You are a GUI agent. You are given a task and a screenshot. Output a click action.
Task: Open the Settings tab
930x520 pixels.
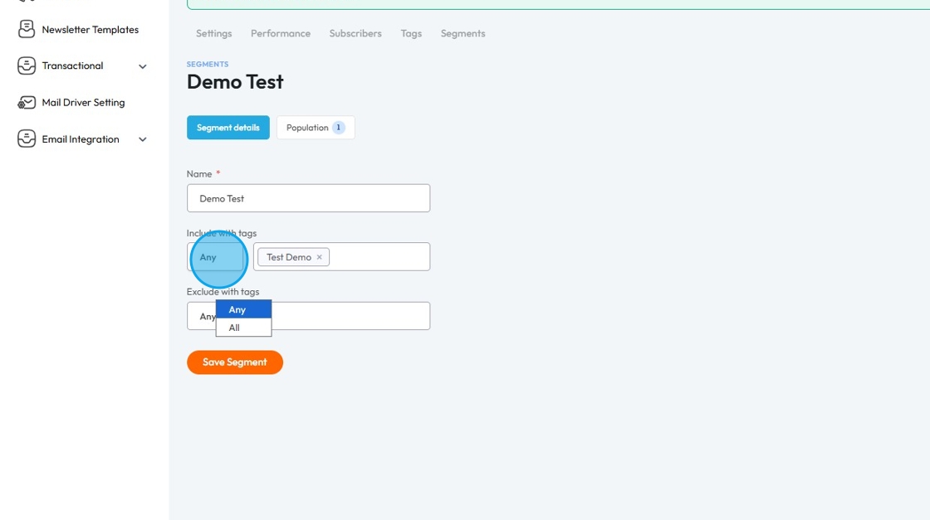click(x=214, y=33)
